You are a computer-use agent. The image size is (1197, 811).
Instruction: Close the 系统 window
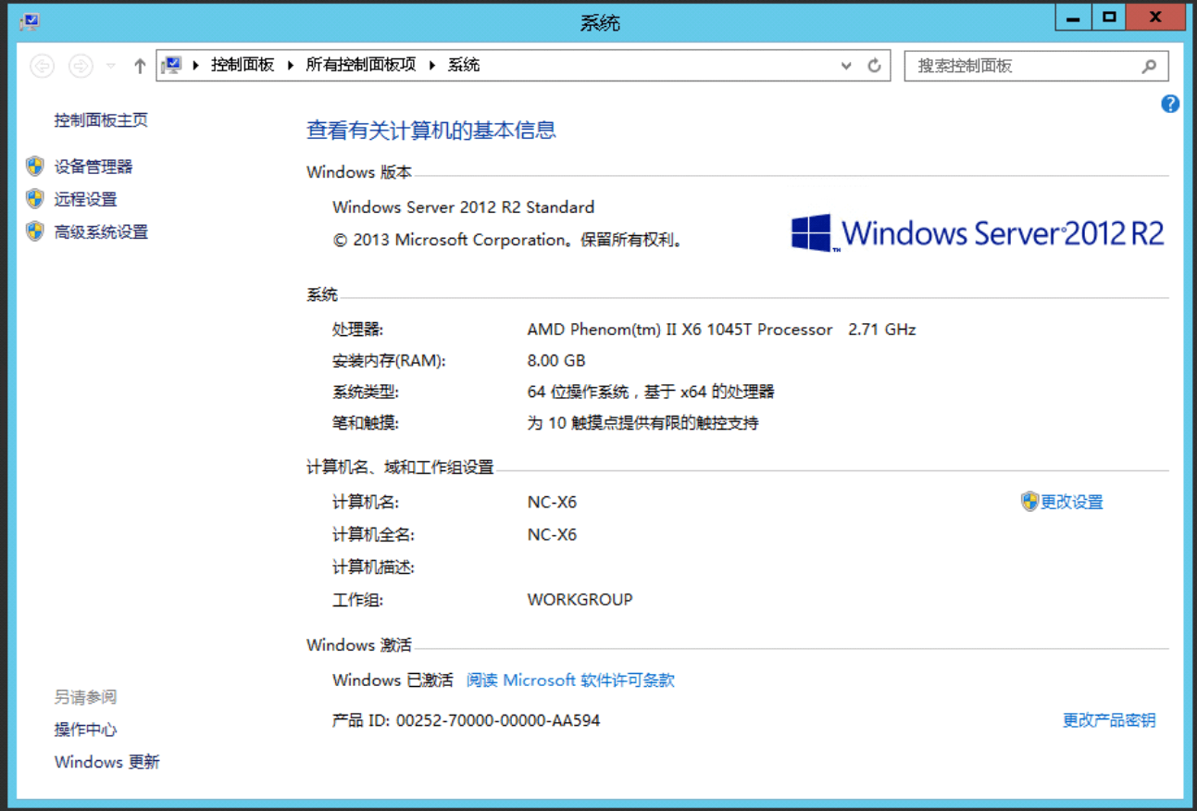tap(1155, 17)
